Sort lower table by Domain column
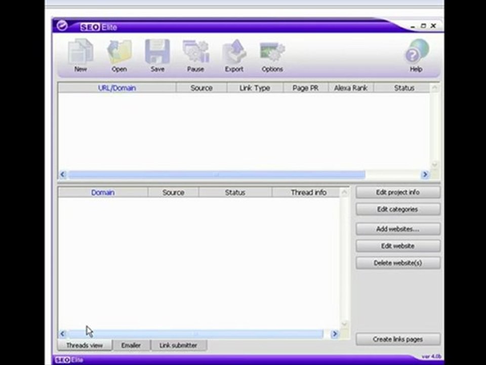The image size is (486, 365). coord(103,193)
